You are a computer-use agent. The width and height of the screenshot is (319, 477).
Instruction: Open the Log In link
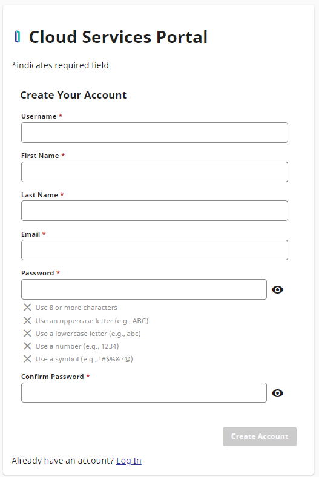tap(129, 461)
